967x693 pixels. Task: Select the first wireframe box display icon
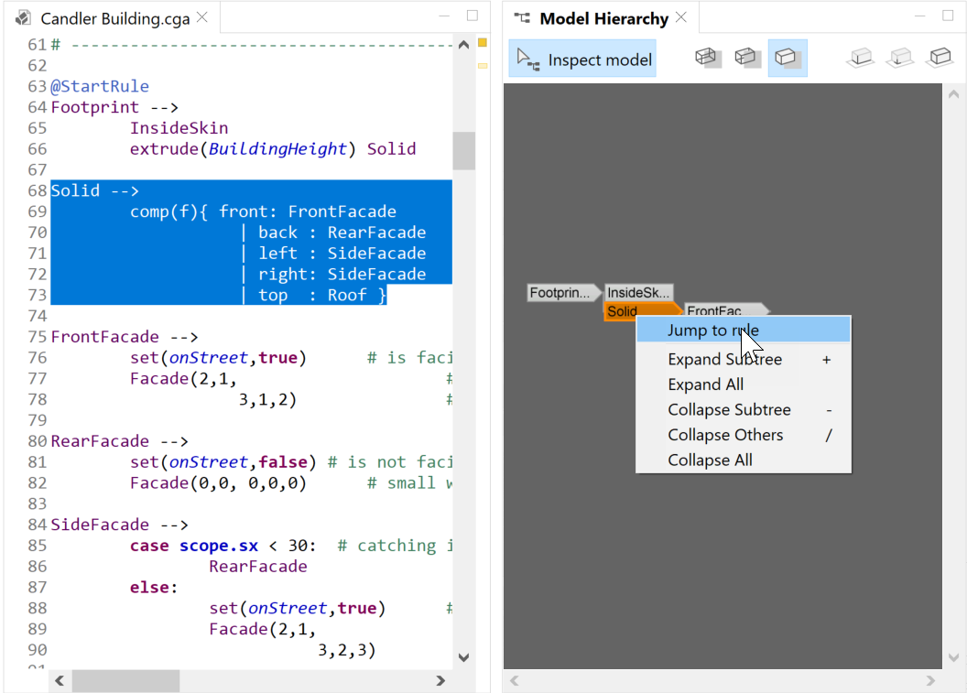706,58
